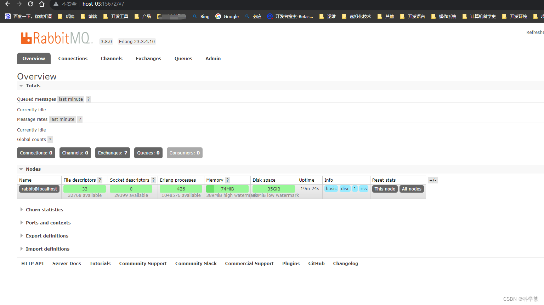Open the rabbit@localhost node link
The image size is (544, 305).
39,189
